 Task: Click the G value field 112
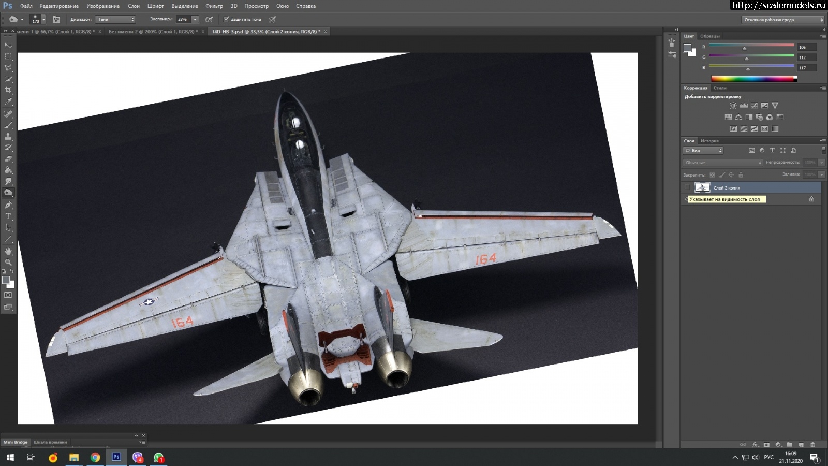click(807, 57)
